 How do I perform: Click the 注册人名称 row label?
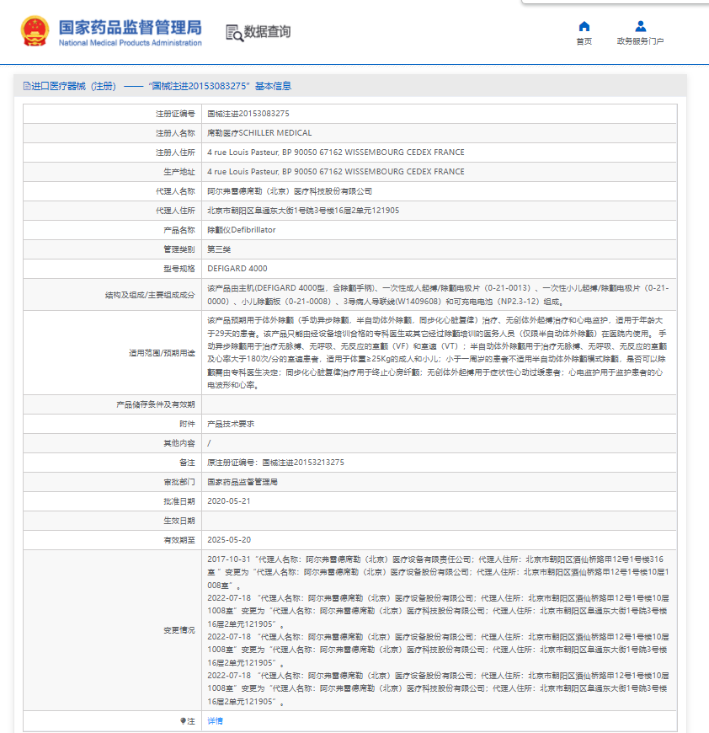[x=175, y=133]
